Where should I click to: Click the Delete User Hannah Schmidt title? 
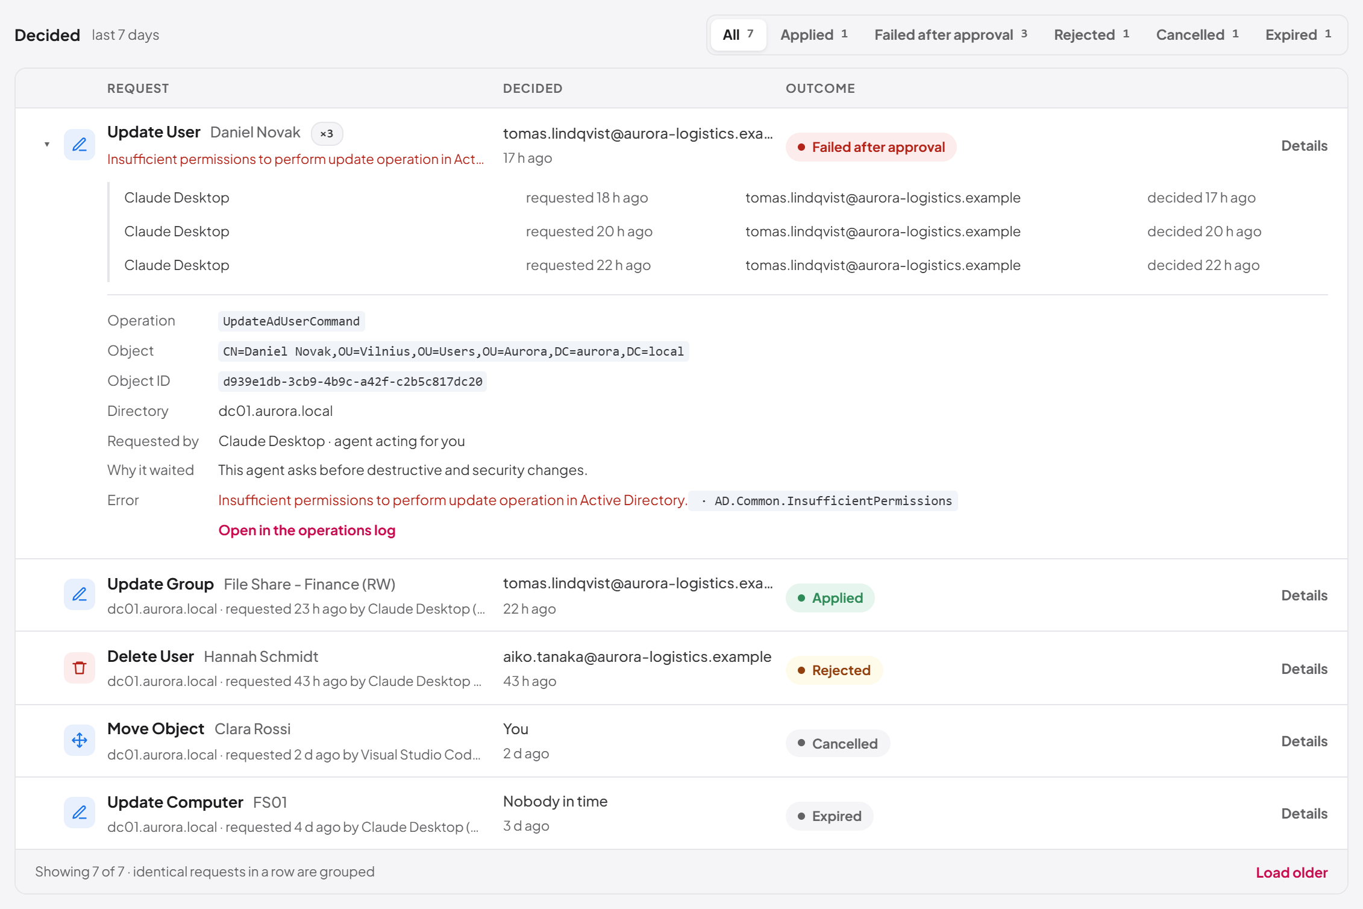click(x=213, y=656)
